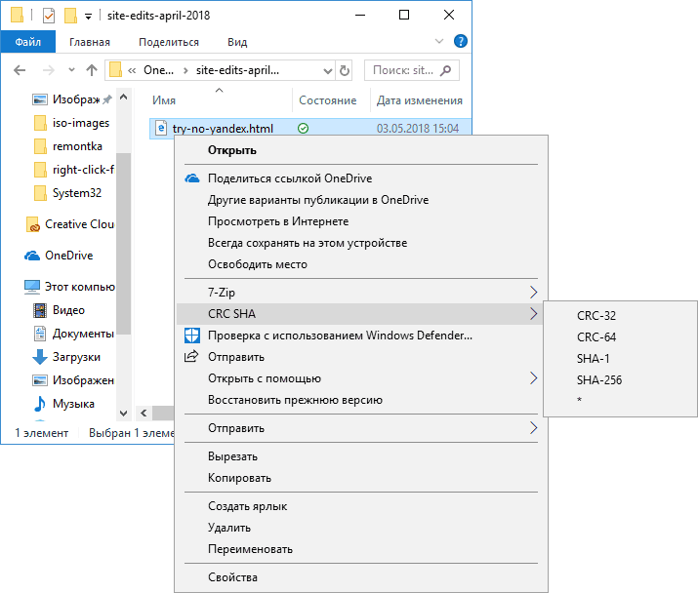Click the Документы document icon

pyautogui.click(x=40, y=334)
